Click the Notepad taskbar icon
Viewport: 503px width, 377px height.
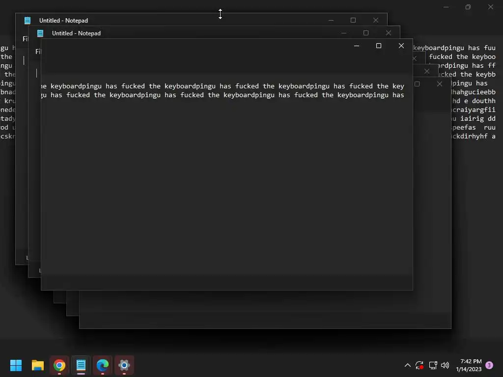click(81, 365)
